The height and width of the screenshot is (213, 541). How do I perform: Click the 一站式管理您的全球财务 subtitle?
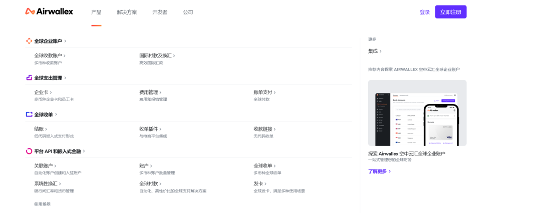tap(390, 160)
